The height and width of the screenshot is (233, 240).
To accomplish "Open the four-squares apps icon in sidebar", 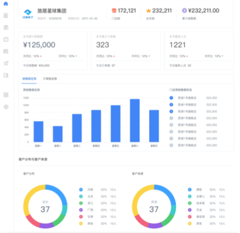I will [x=6, y=95].
